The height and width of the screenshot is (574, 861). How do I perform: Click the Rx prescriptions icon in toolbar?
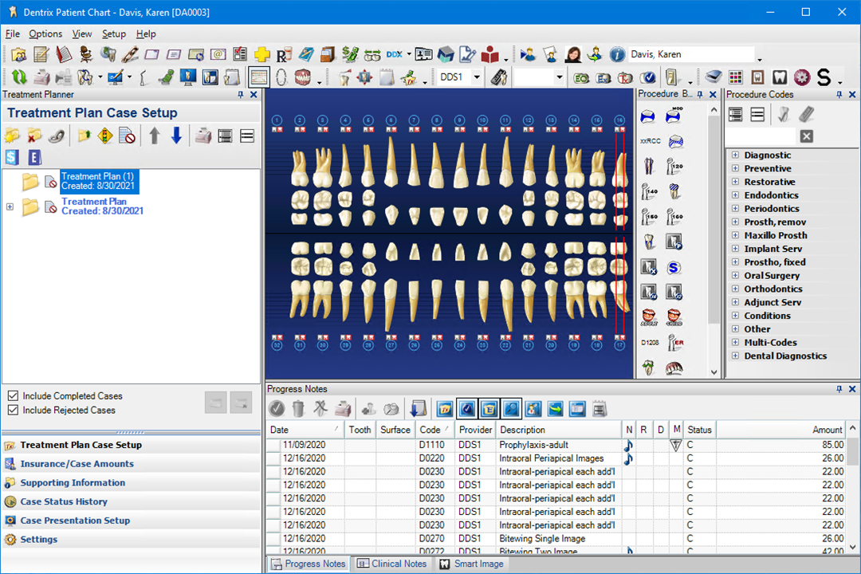(x=283, y=55)
